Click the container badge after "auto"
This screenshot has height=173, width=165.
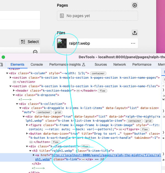[44, 112]
